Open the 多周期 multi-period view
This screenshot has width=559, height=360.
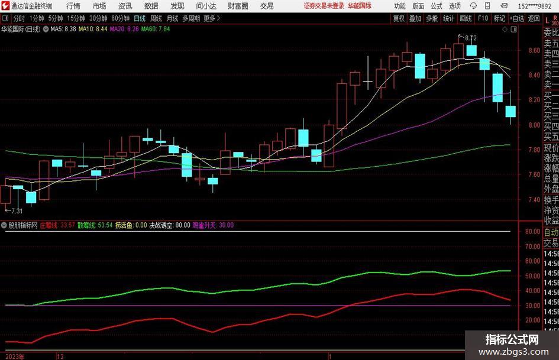(191, 18)
